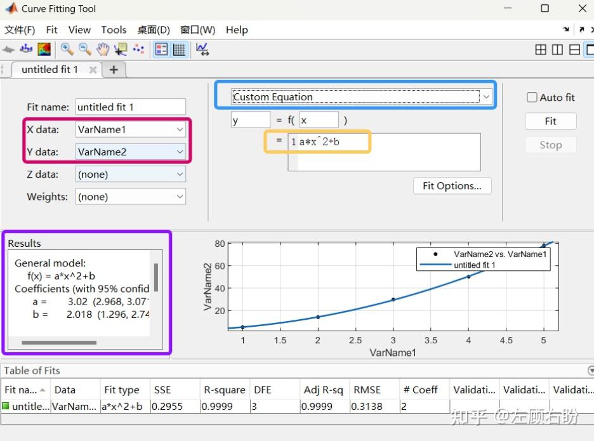Screen dimensions: 594x441
Task: Click the MATLAB logo in title bar
Action: (11, 8)
